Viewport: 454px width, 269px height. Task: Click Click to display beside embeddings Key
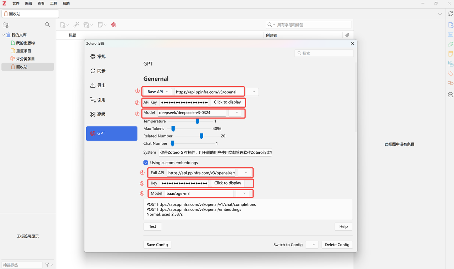228,183
